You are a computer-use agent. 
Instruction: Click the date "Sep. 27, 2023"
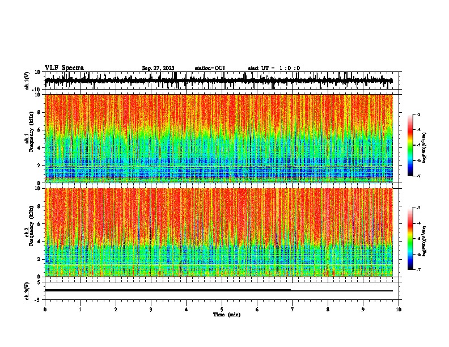(158, 68)
